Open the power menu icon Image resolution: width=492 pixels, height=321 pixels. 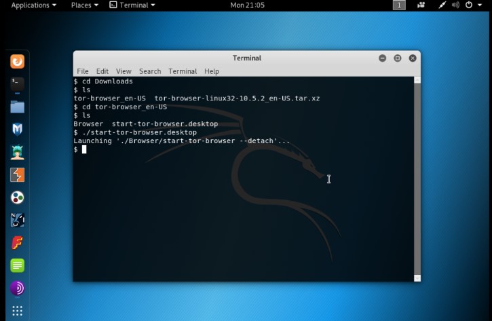[x=469, y=5]
